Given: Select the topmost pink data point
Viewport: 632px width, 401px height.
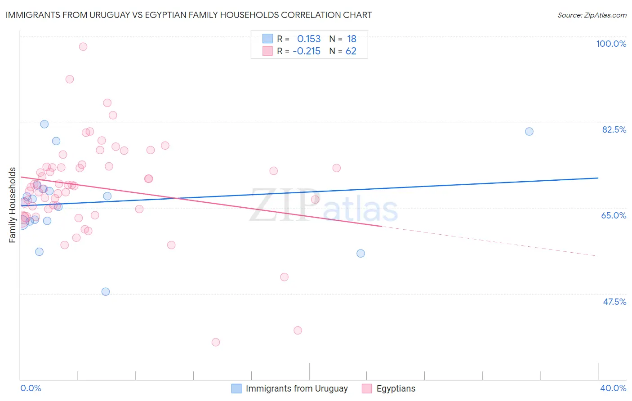Looking at the screenshot, I should pos(83,46).
